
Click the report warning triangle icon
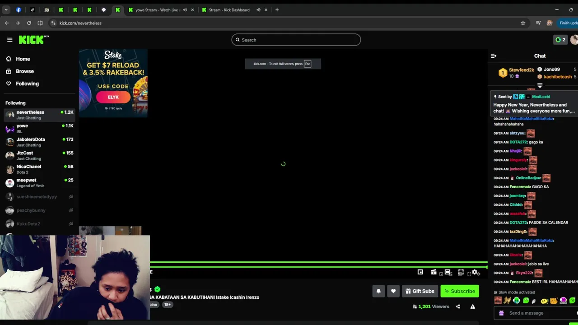[x=473, y=306]
